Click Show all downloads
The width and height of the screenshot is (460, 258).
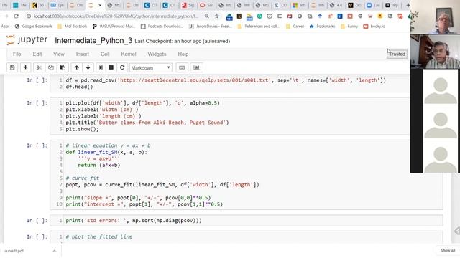pos(447,250)
